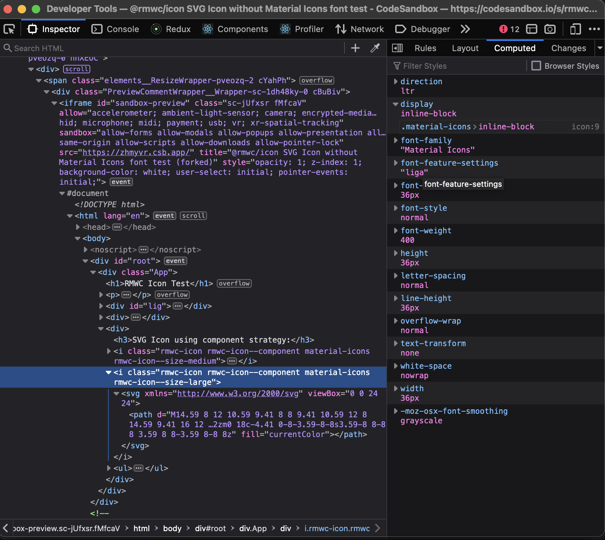Collapse the display property in Computed panel
This screenshot has height=540, width=605.
click(x=395, y=104)
